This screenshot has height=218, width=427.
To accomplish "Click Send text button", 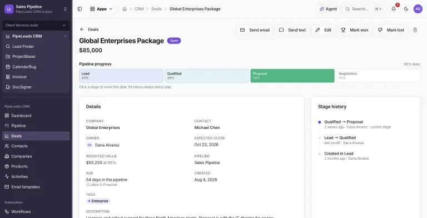I will pyautogui.click(x=292, y=30).
